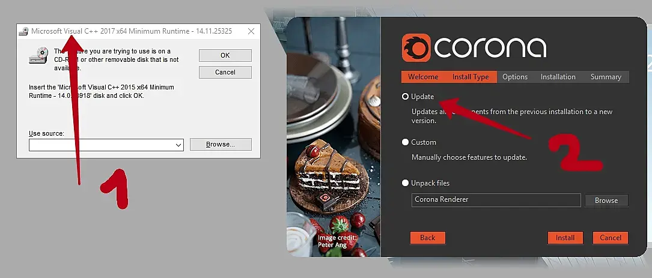This screenshot has height=278, width=652.
Task: Click the 'Image credit: Peter Ang' text
Action: pos(337,241)
